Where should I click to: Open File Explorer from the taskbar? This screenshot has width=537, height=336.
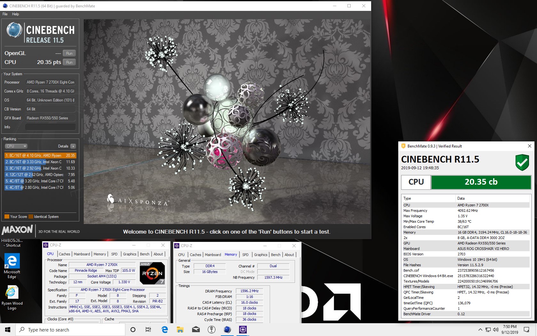click(180, 330)
